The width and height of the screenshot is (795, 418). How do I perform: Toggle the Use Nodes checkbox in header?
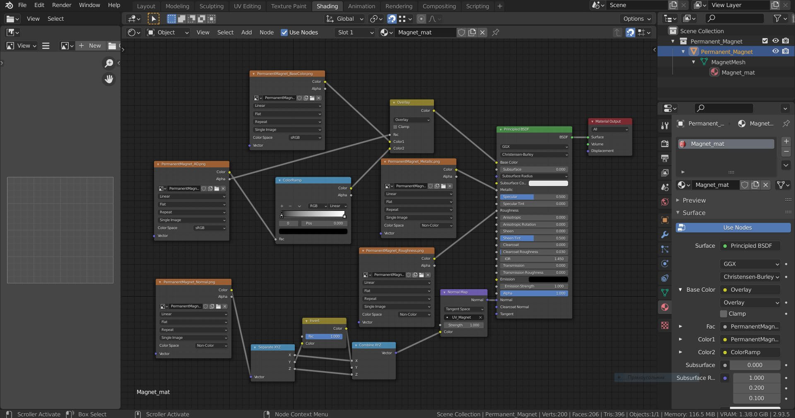pos(284,32)
